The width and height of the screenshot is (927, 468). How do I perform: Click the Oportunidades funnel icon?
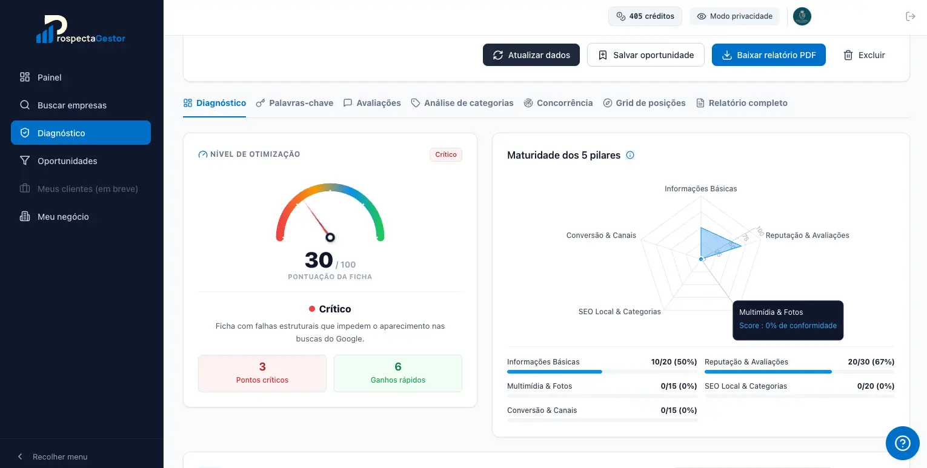pos(25,160)
